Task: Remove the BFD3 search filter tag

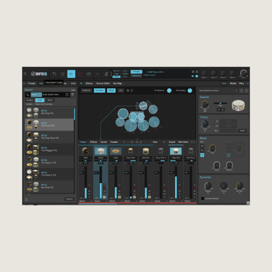Action: pyautogui.click(x=40, y=95)
